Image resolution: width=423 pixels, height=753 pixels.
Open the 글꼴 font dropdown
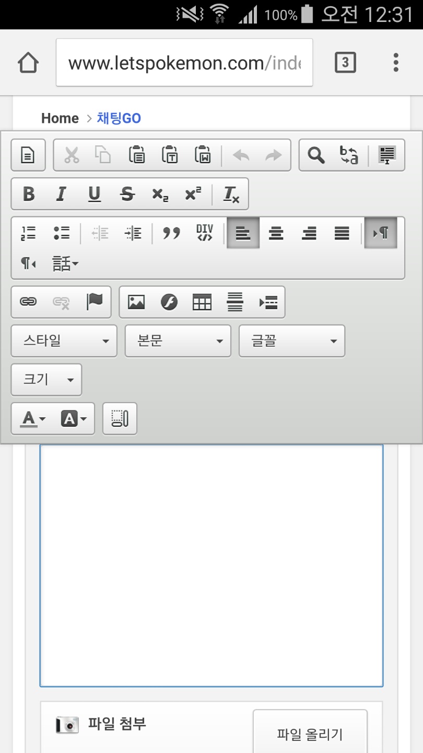[292, 341]
